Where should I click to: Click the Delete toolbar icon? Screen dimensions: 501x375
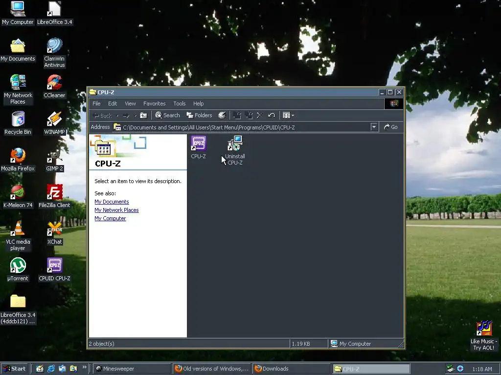click(x=260, y=115)
